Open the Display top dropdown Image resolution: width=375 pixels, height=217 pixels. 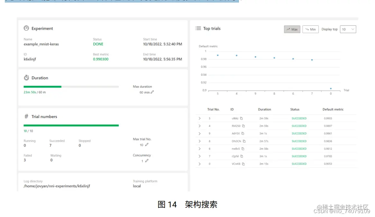[x=348, y=29]
